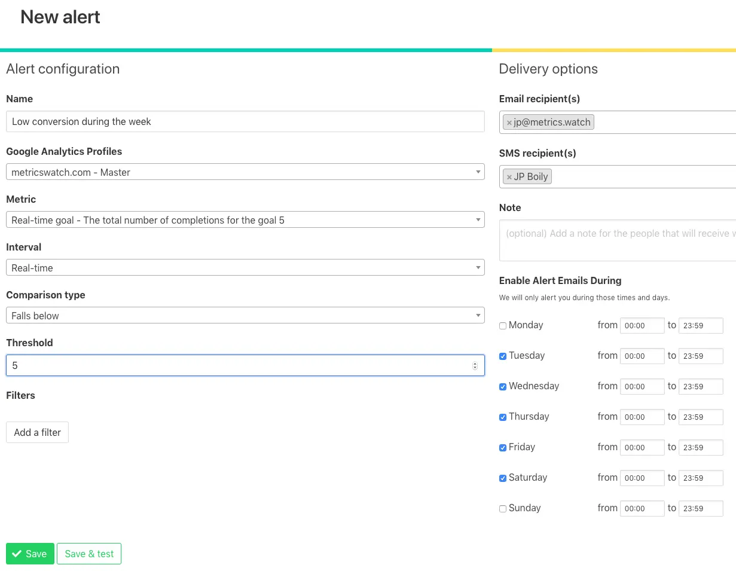Screen dimensions: 736x571
Task: Remove jp@metrics.watch email recipient tag
Action: click(x=509, y=123)
